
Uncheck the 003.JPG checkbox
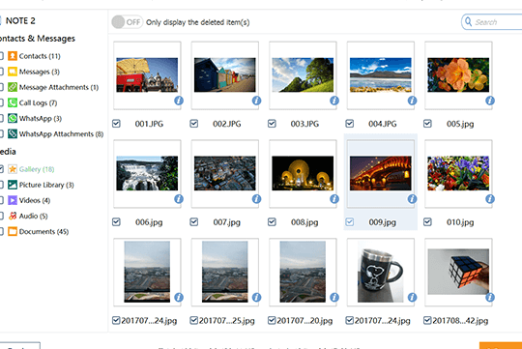coord(272,124)
